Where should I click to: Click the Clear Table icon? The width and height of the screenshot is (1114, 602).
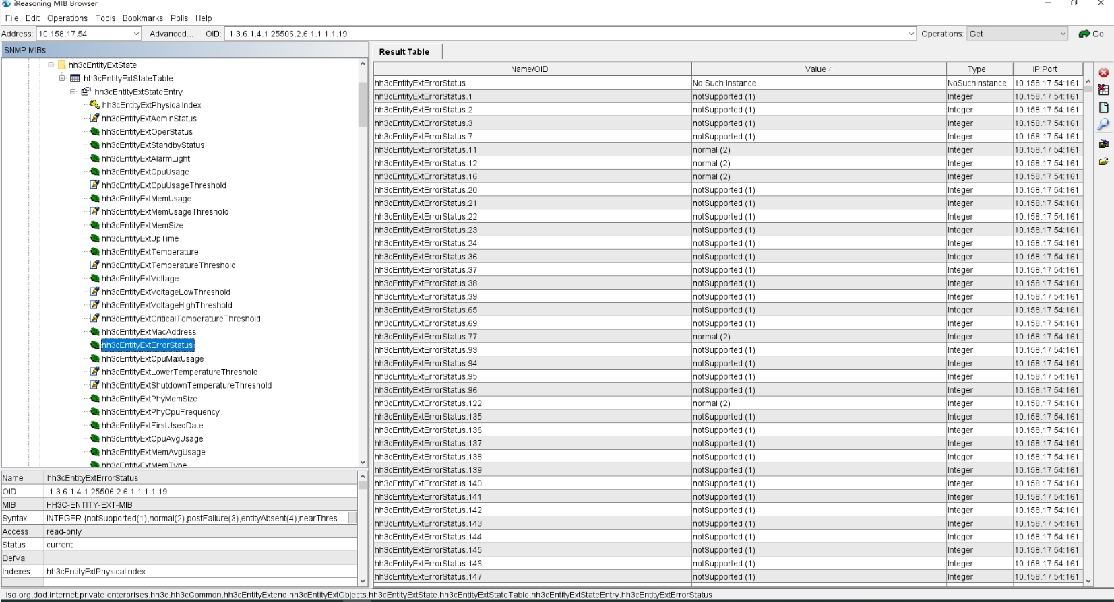[1103, 90]
